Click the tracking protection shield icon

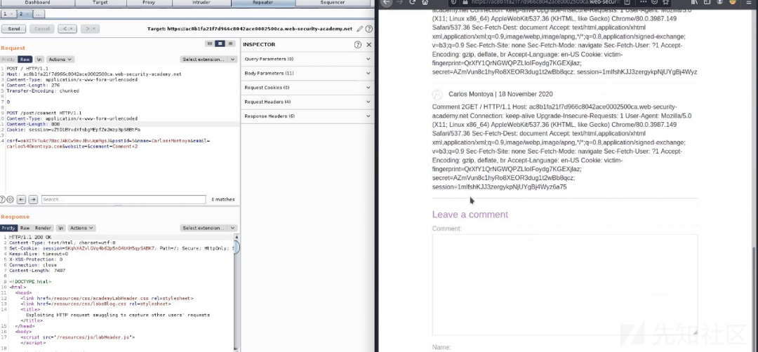coord(453,2)
